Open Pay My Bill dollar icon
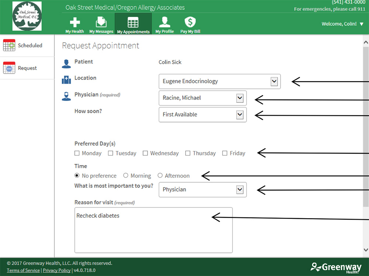 click(x=190, y=22)
